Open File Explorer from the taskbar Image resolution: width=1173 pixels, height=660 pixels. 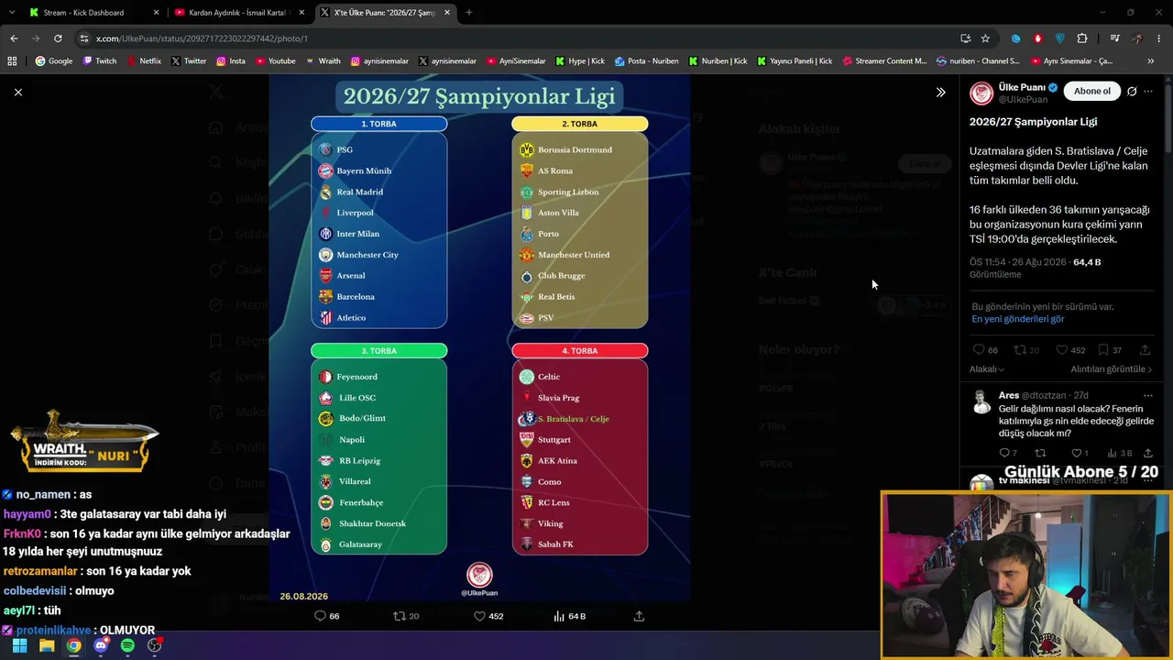tap(47, 645)
